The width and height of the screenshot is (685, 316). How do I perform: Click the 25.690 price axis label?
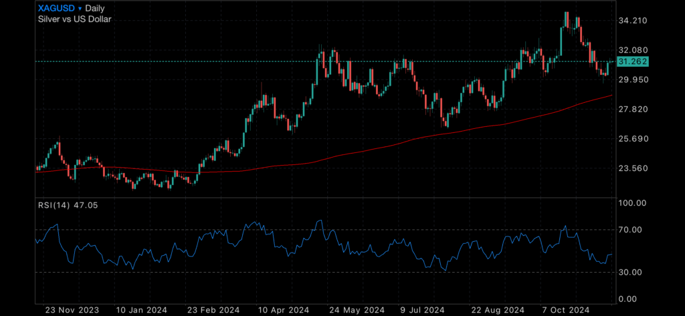pos(634,139)
